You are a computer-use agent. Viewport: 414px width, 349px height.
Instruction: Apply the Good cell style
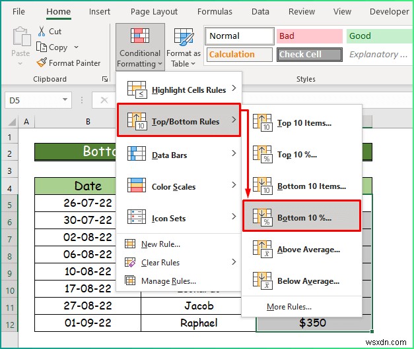(x=380, y=36)
